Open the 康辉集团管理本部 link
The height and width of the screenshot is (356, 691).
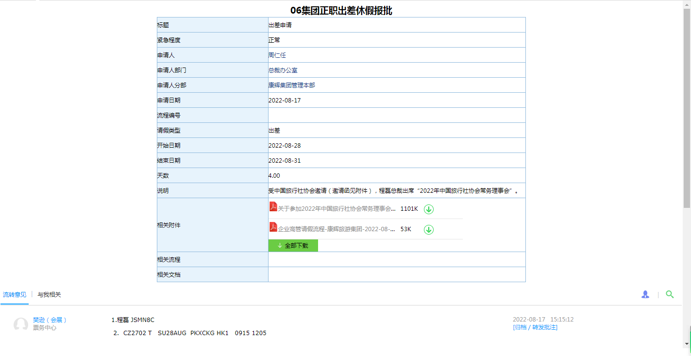[x=291, y=85]
